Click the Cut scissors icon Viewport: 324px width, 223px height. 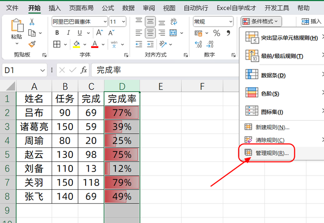[x=32, y=21]
